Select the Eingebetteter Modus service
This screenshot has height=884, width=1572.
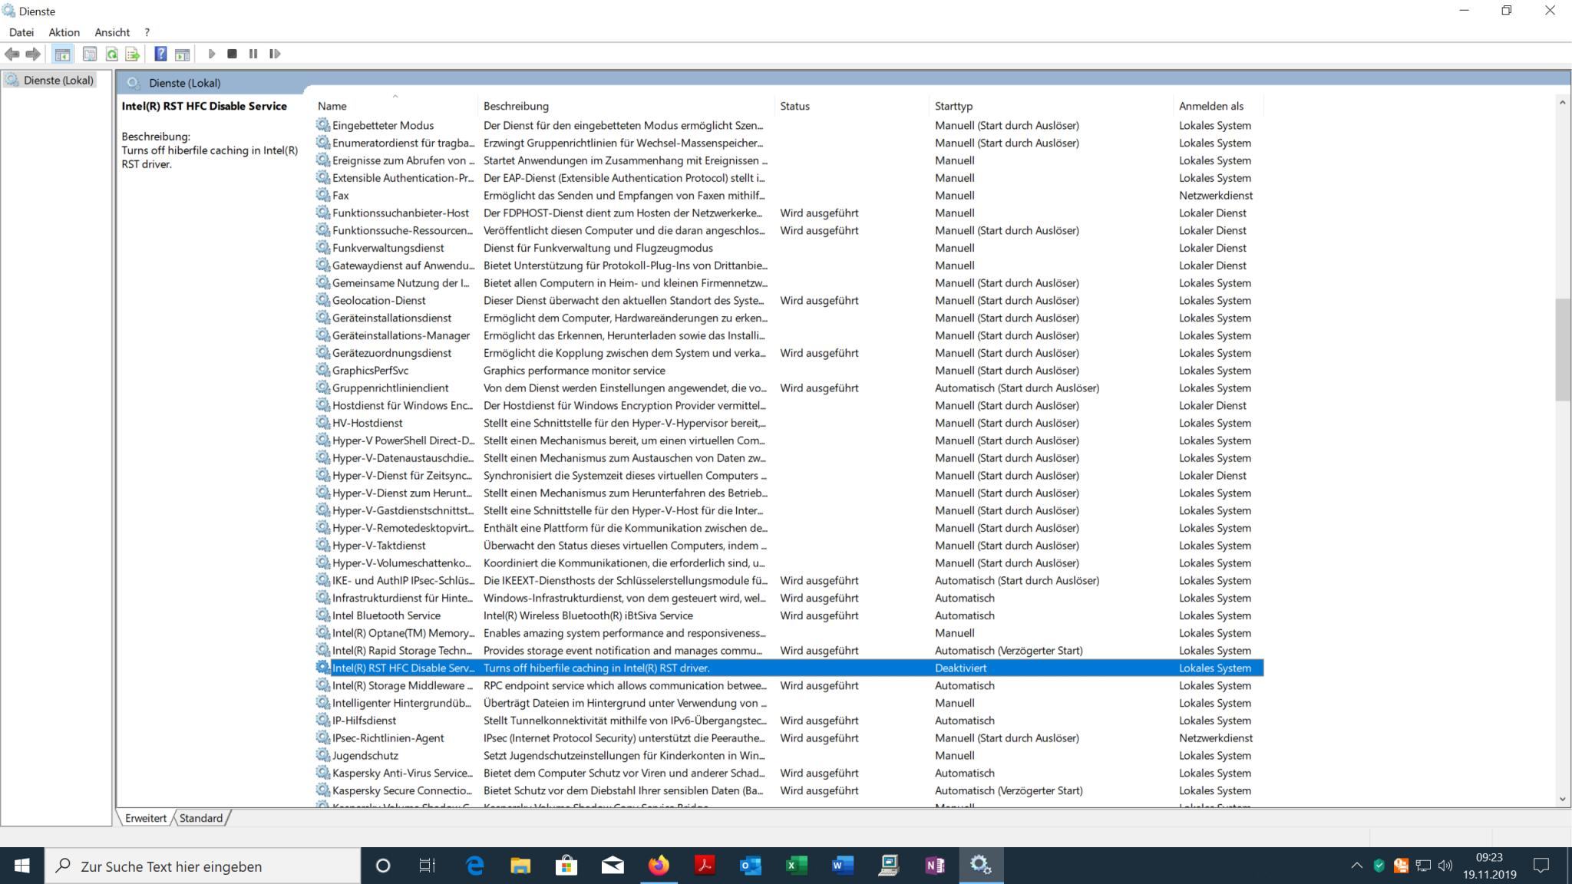[789, 126]
